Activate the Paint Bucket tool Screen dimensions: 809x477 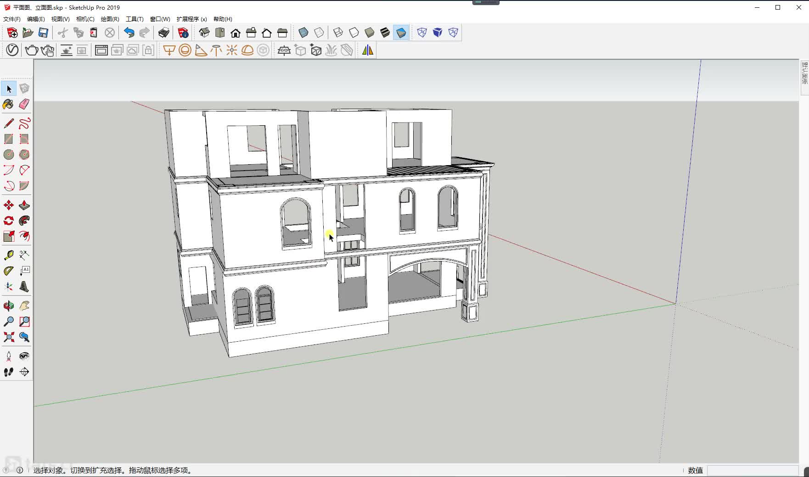coord(8,104)
